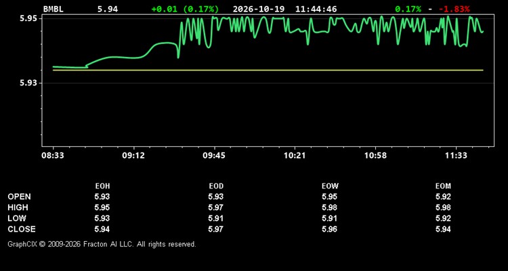This screenshot has height=271, width=508.
Task: Click the 09:12 time axis label
Action: pyautogui.click(x=133, y=155)
